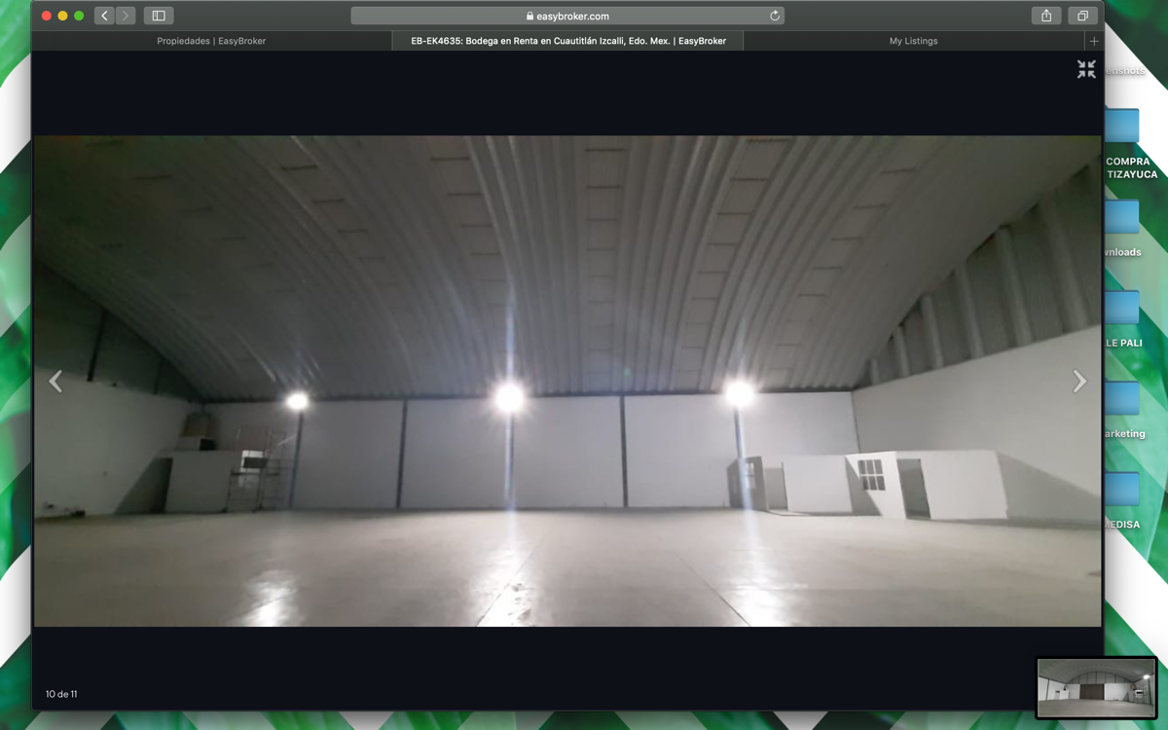Select the Marketing folder on the desktop

1123,399
